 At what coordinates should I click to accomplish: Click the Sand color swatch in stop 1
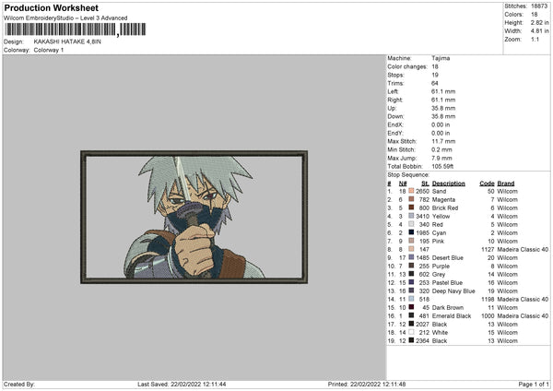click(x=411, y=191)
